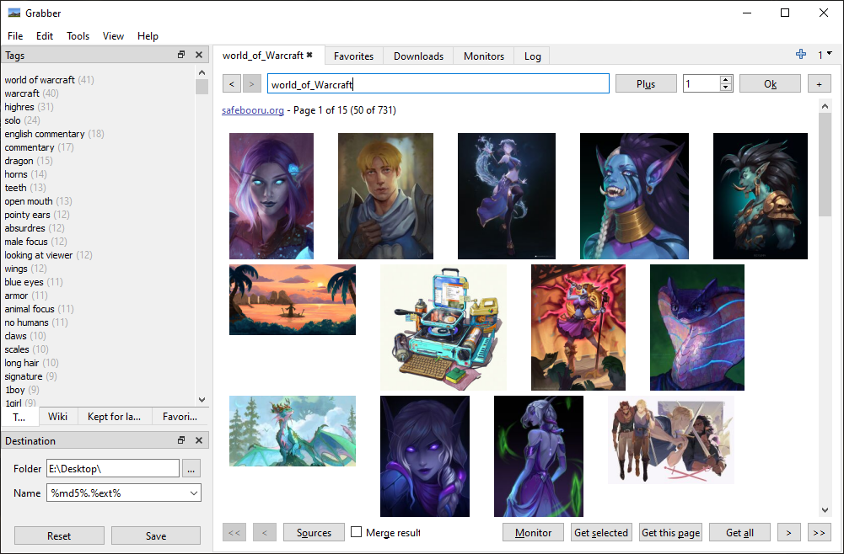Select the retro computer stove illustration thumbnail

coord(444,328)
